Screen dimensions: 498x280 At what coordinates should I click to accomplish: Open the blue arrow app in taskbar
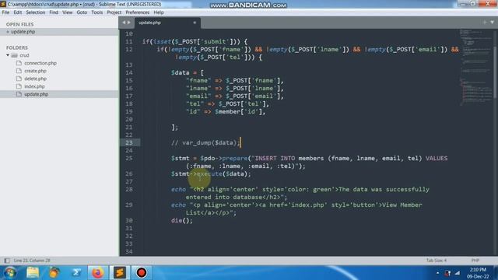[76, 273]
